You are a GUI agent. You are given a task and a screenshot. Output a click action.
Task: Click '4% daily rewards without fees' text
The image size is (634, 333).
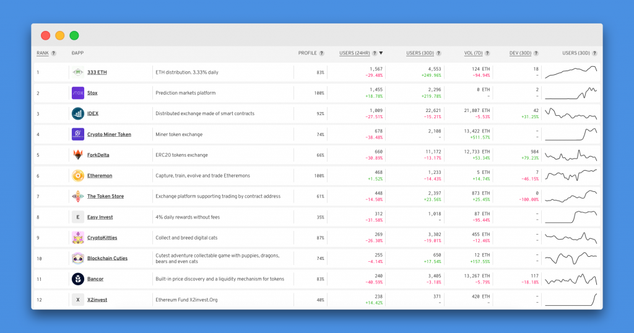188,217
